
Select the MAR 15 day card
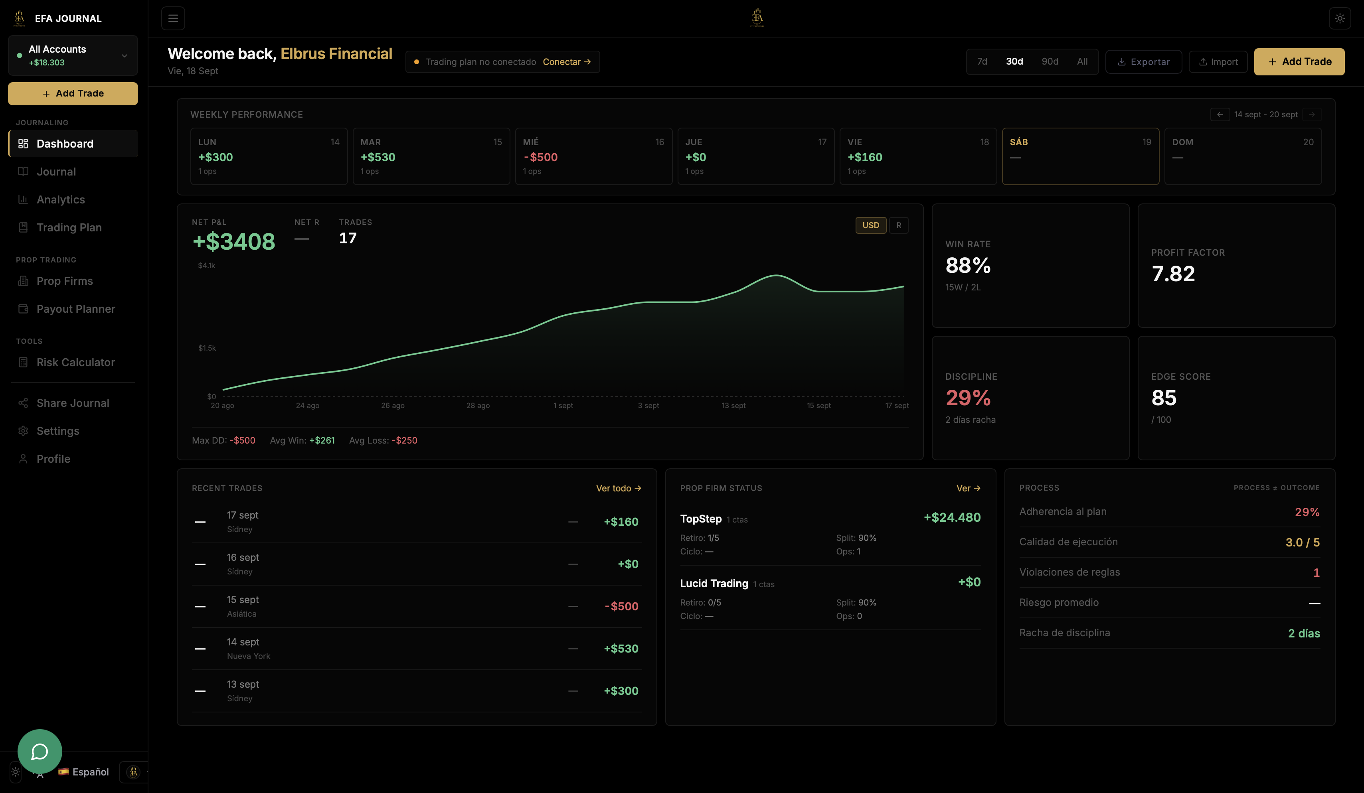(x=431, y=156)
